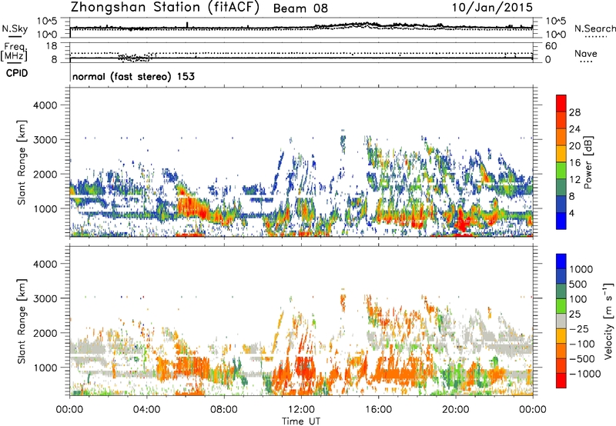Click the Slant Range axis title of the Power panel

pyautogui.click(x=22, y=162)
